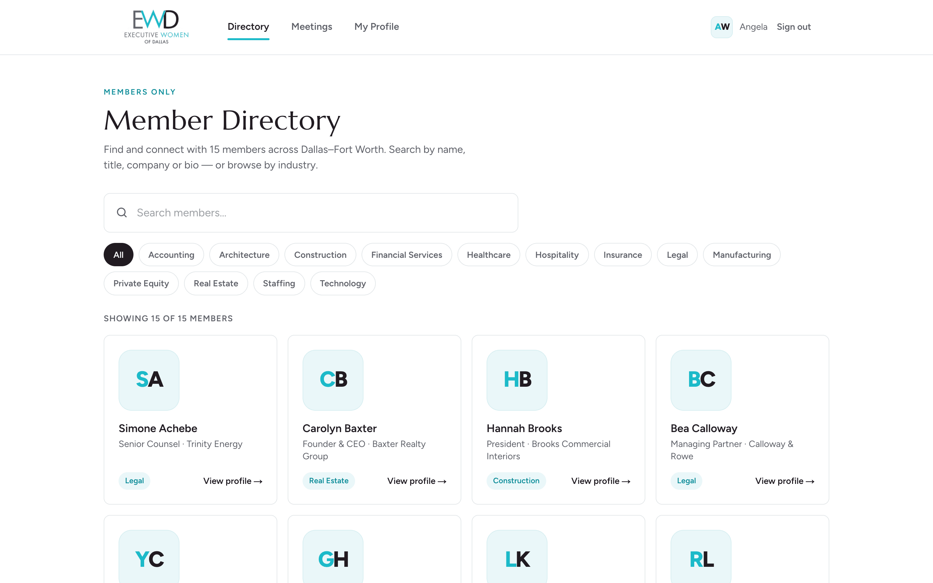
Task: Filter members by Hospitality
Action: [557, 255]
